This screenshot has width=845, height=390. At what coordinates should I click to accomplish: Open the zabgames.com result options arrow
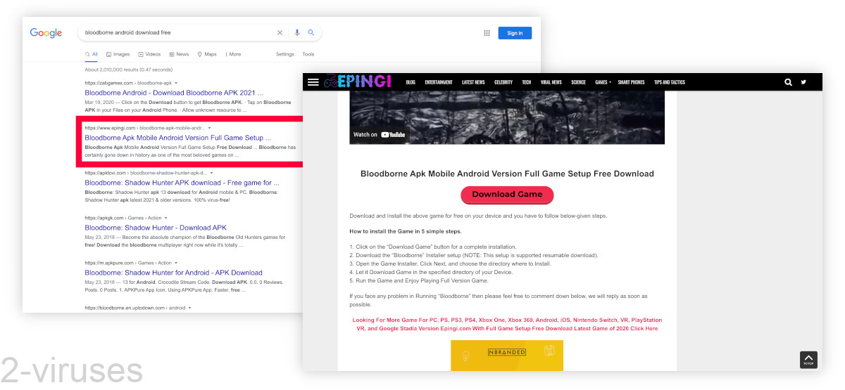[176, 83]
